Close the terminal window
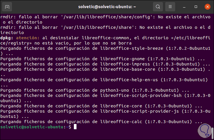 [x=208, y=7]
